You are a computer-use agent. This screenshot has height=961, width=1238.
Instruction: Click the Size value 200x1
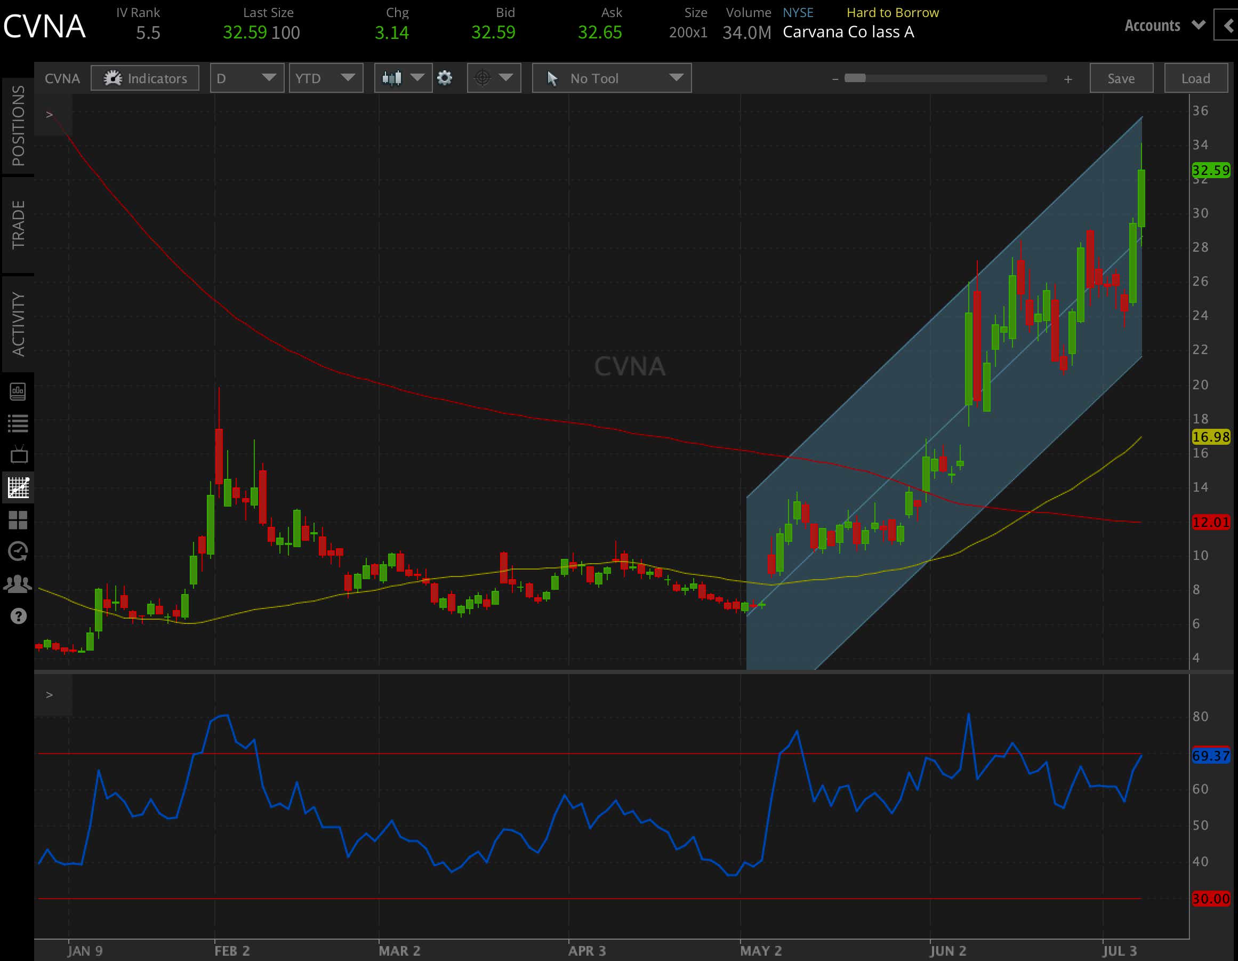click(x=688, y=33)
